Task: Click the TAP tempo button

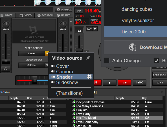Action: [x=79, y=11]
